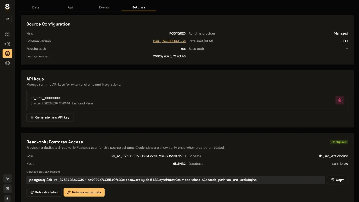Select the Settings tab
The height and width of the screenshot is (202, 359).
139,7
